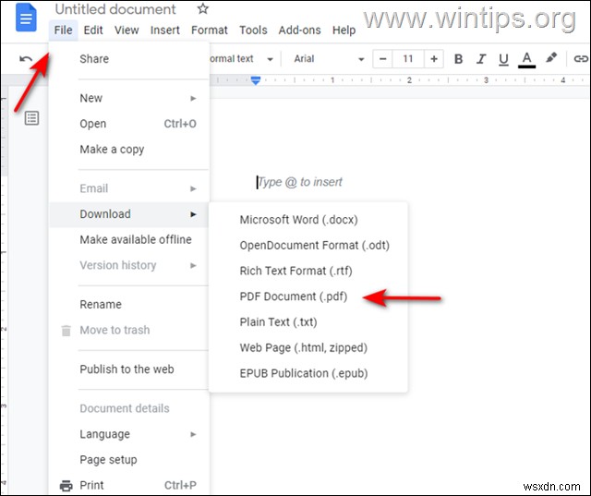
Task: Expand the Email submenu
Action: [x=129, y=188]
